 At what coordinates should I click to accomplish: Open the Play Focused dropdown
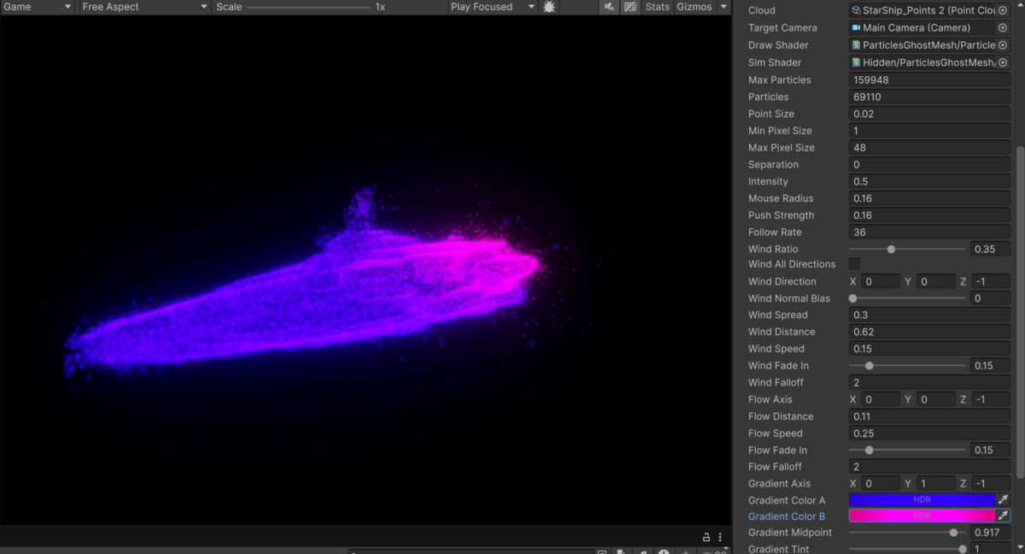click(x=492, y=7)
